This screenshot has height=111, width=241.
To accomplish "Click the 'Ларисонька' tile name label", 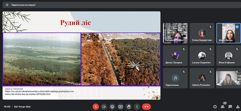I will pyautogui.click(x=172, y=85).
